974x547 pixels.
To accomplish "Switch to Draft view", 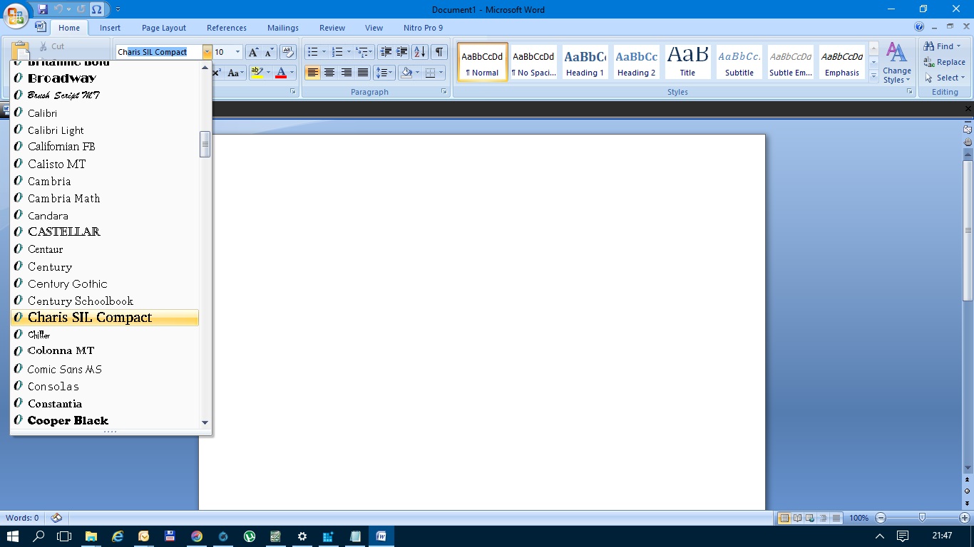I will pos(836,518).
